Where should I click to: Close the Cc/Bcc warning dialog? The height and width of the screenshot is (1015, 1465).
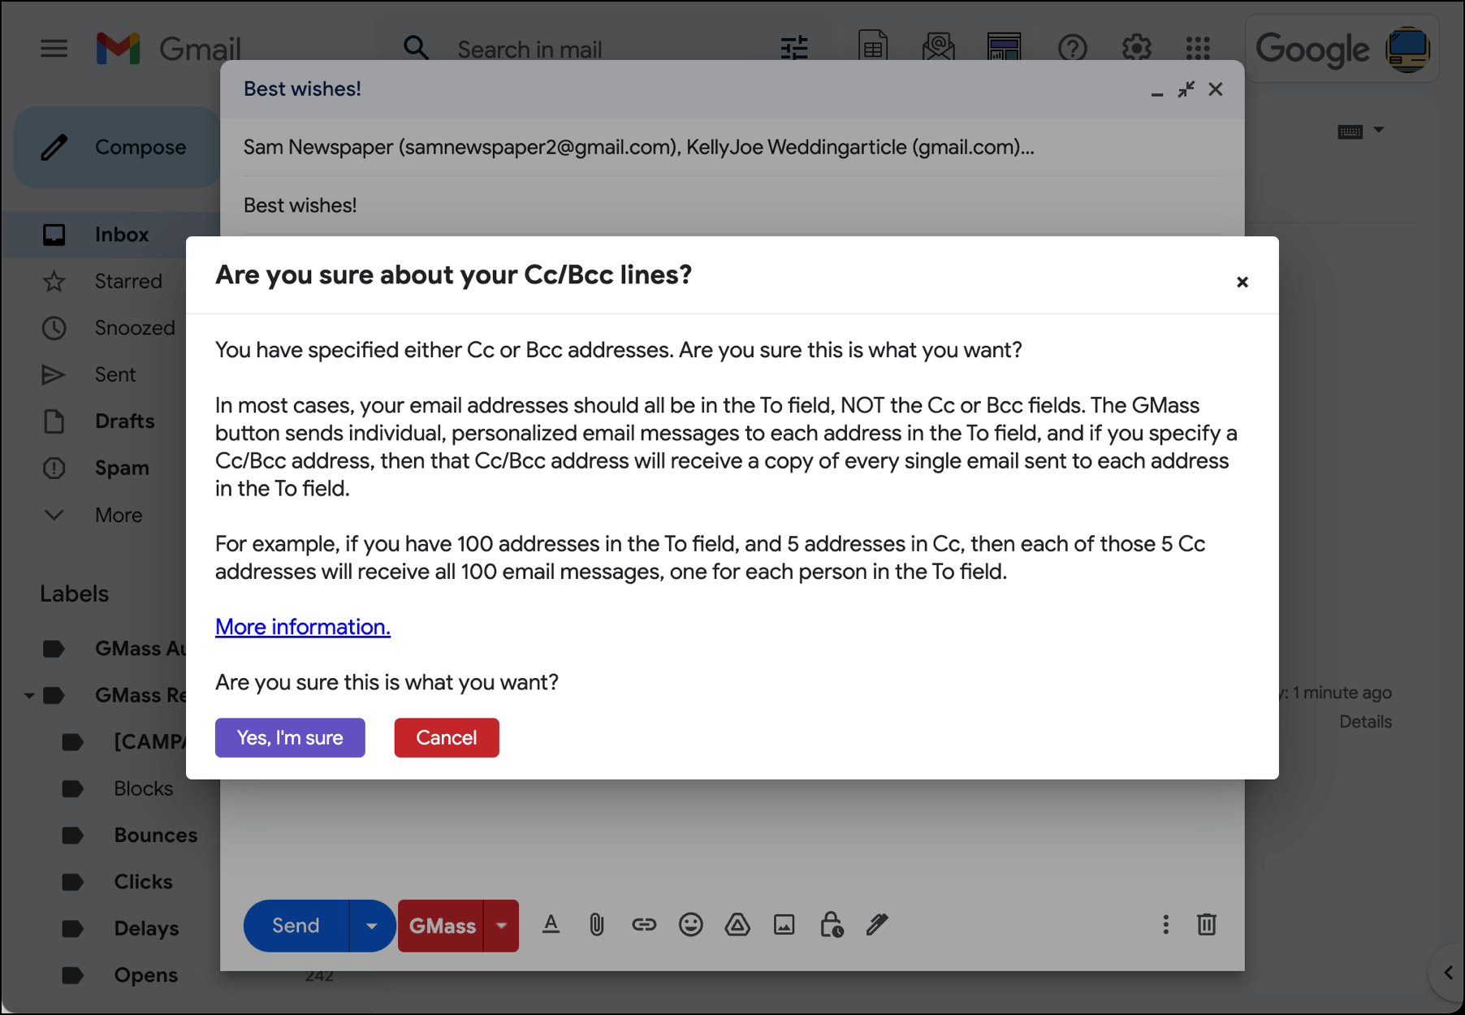coord(1242,282)
